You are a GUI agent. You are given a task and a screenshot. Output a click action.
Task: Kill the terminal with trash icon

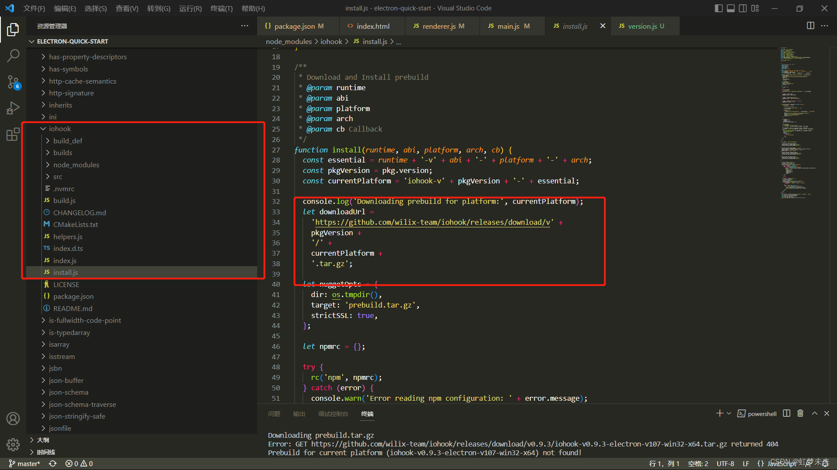click(800, 413)
